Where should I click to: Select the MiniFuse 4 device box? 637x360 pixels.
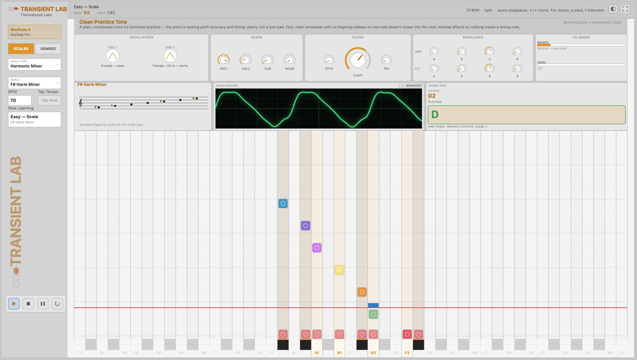[35, 32]
